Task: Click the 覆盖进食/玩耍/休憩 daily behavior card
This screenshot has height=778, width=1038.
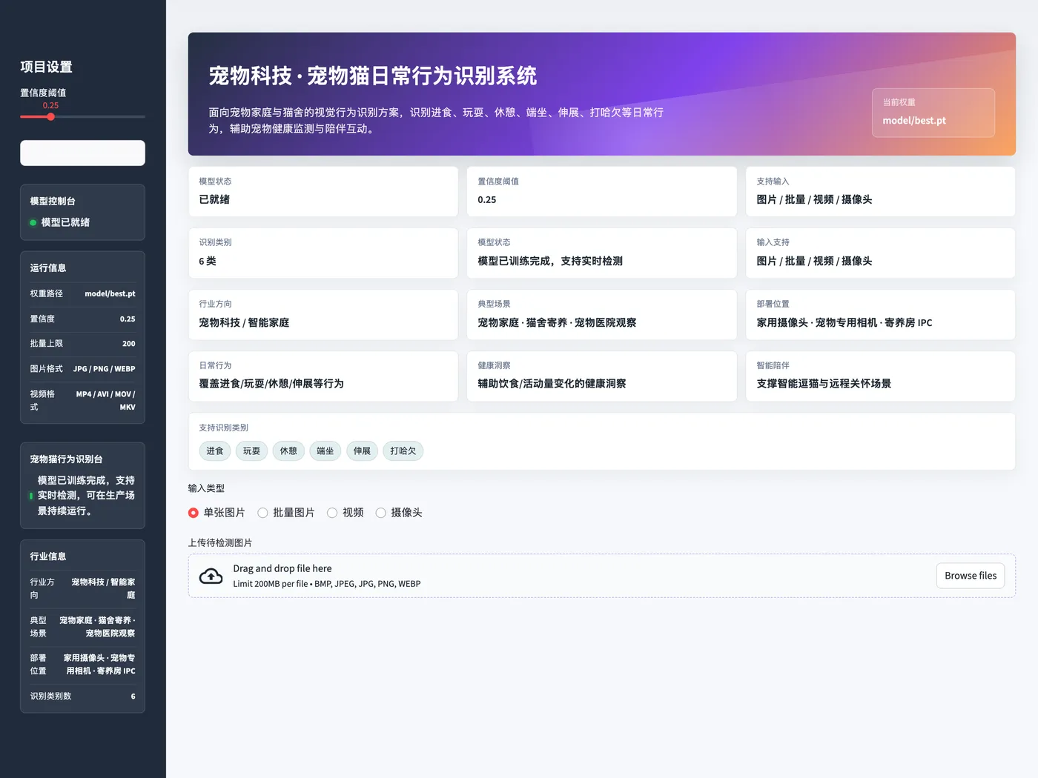Action: 323,376
